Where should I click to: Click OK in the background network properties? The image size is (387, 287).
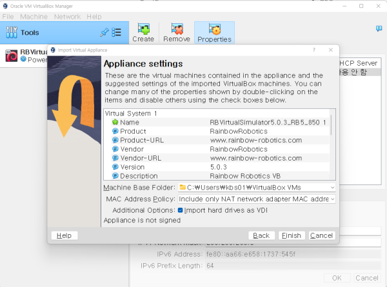coord(337,278)
